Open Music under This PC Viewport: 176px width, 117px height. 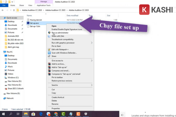9,66
